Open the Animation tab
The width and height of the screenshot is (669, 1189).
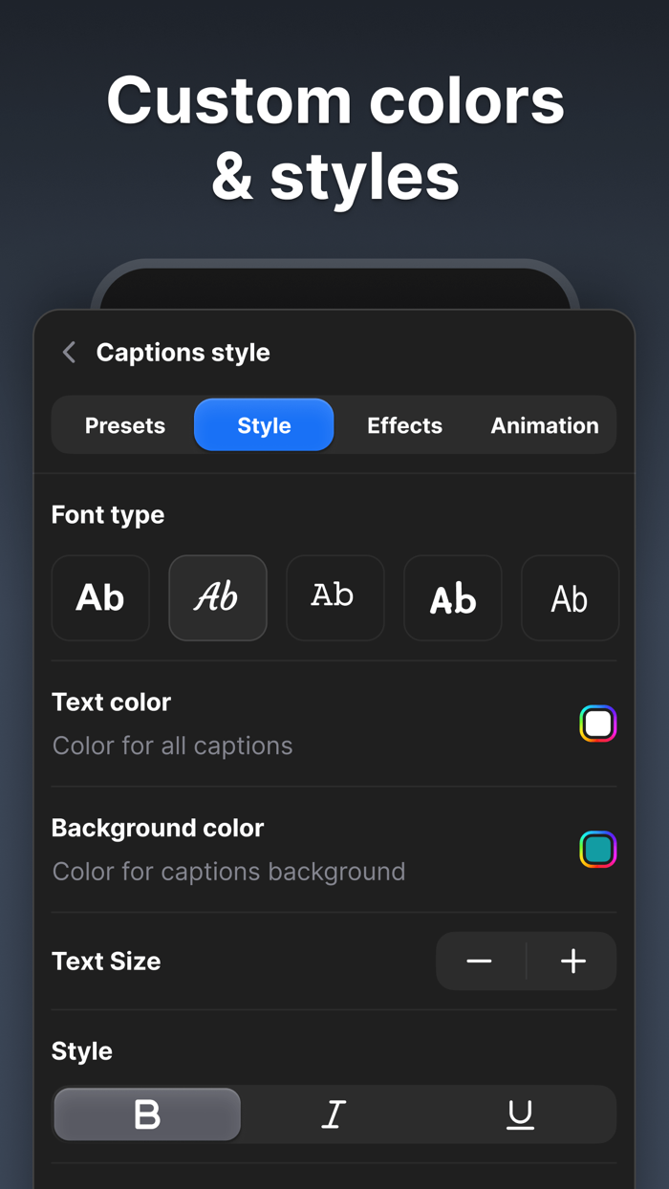coord(545,425)
